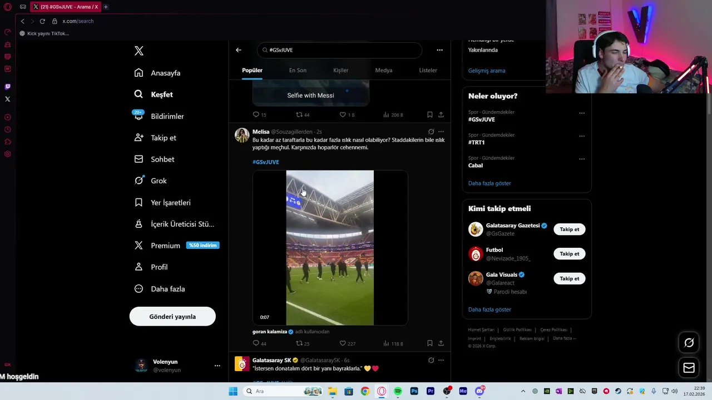Click Gönderi yayınla button

pyautogui.click(x=172, y=316)
